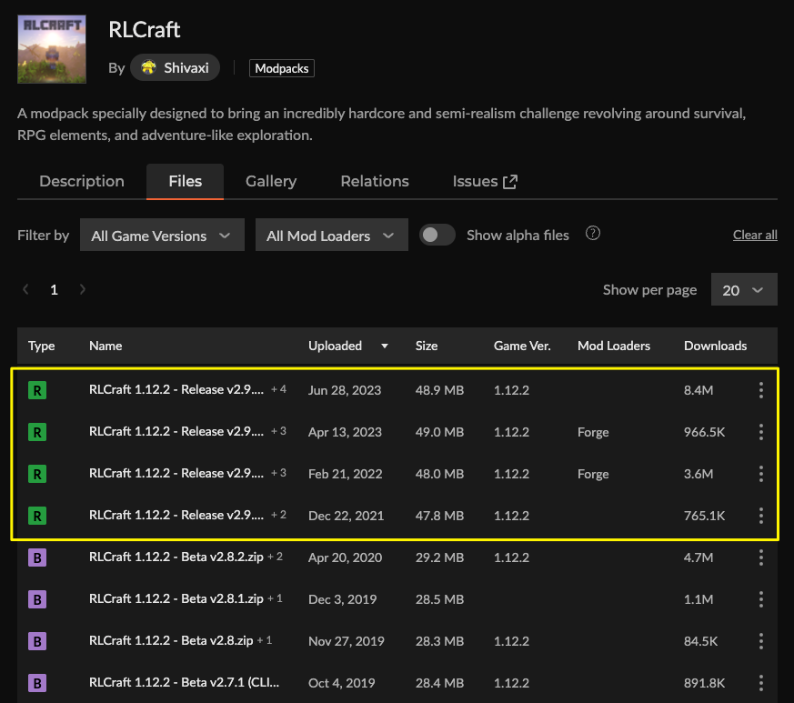The image size is (794, 703).
Task: Toggle Show alpha files switch
Action: [437, 235]
